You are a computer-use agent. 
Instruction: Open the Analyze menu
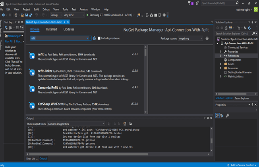tap(83, 9)
